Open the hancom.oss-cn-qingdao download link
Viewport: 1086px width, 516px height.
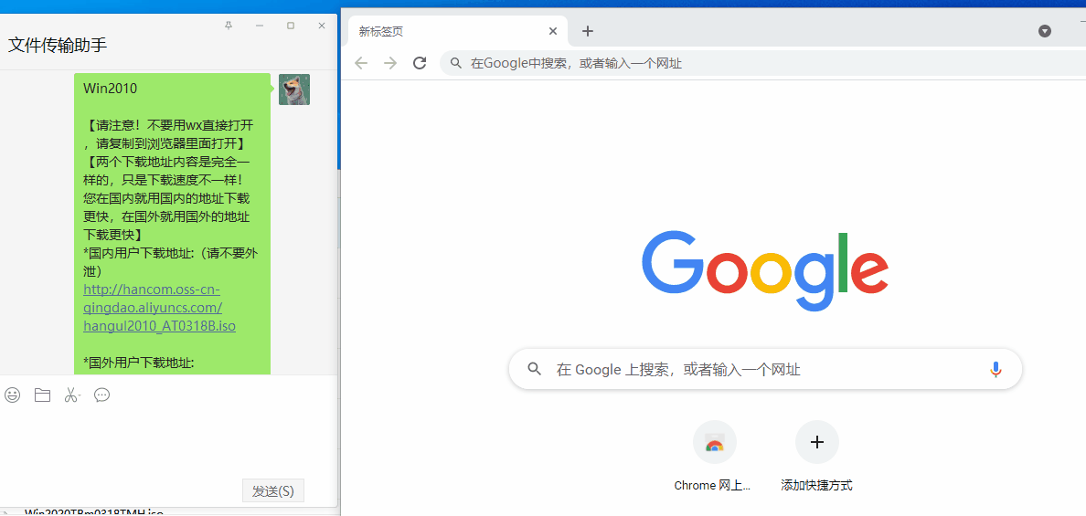[x=159, y=307]
